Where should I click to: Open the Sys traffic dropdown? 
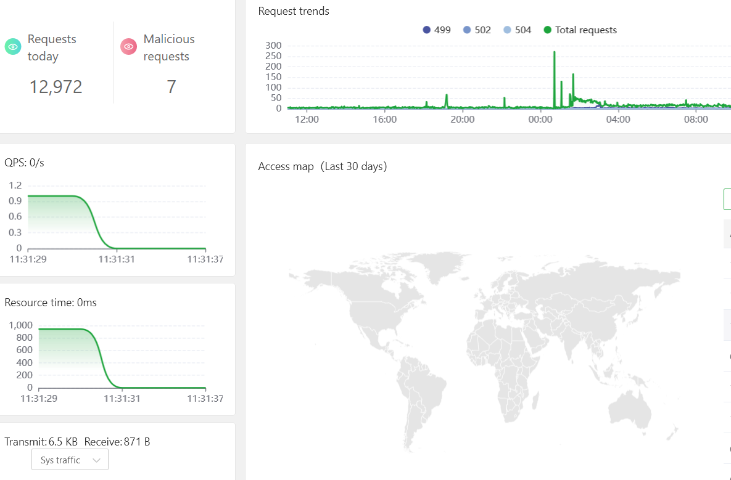click(70, 460)
